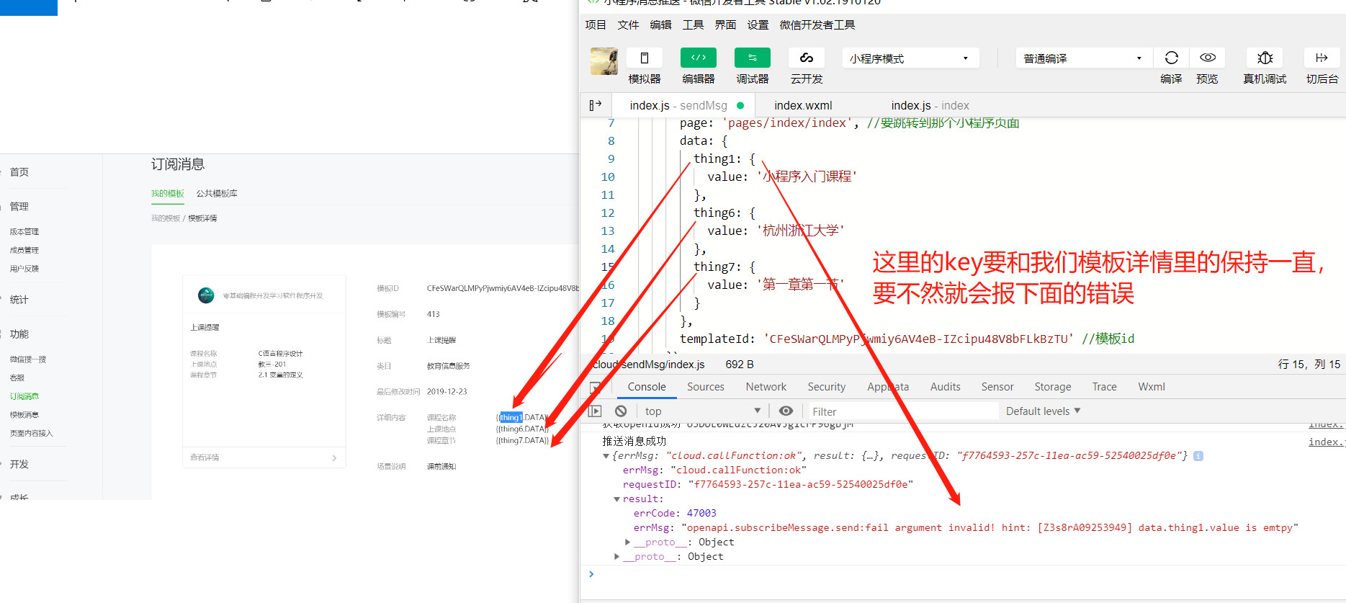Start real-device debugging (真机调试) icon

1265,58
